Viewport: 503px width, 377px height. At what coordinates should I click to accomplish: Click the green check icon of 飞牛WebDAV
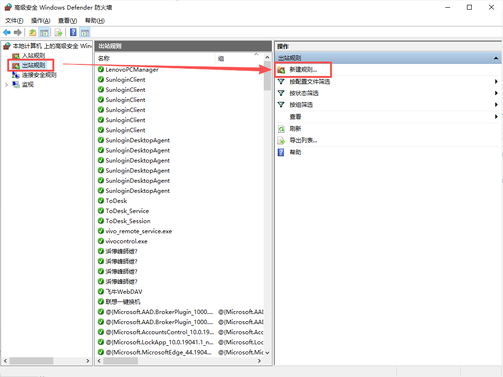[101, 291]
